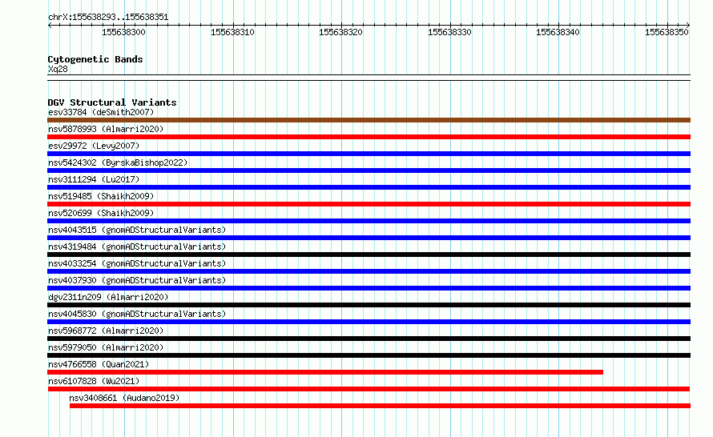Select nsv3111294 (Lu2017) label

coord(94,179)
